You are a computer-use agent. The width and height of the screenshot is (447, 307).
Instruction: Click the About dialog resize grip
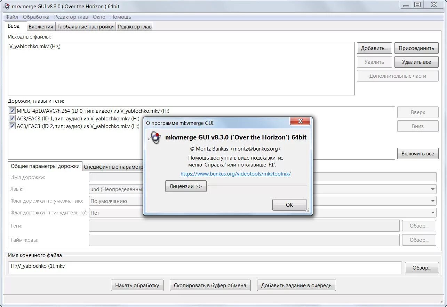[x=308, y=210]
